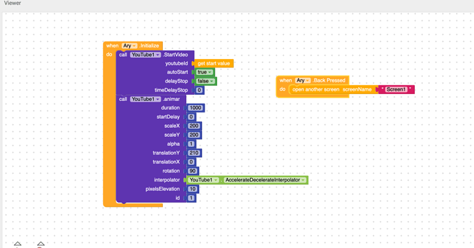474x248 pixels.
Task: Open YouTube1 dropdown in the animar call
Action: tap(146, 99)
